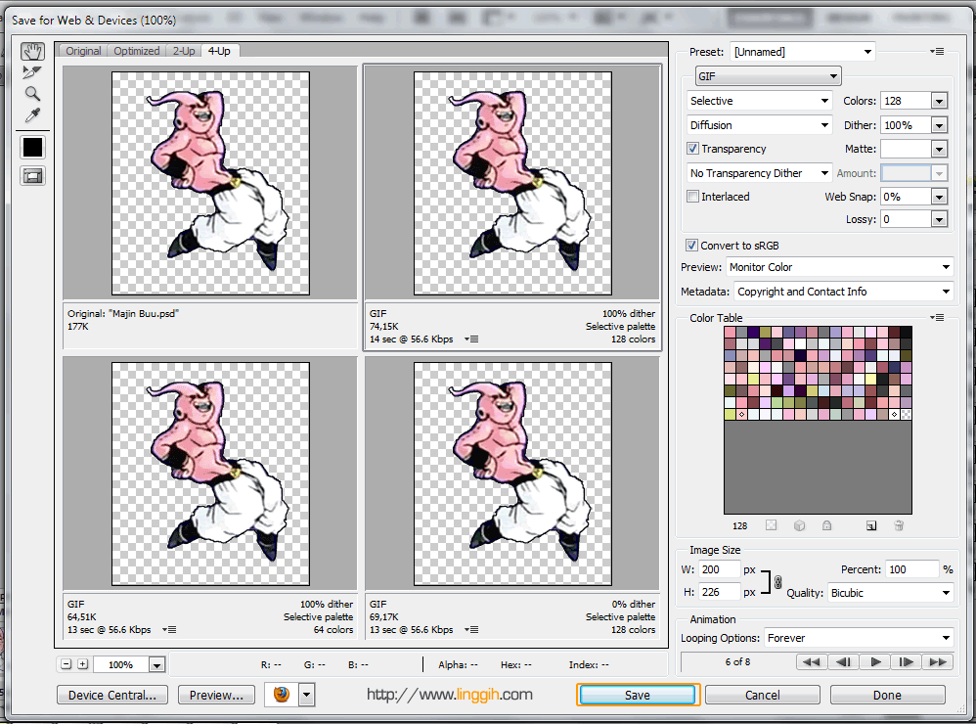This screenshot has height=724, width=976.
Task: Click the image width input field
Action: [x=719, y=569]
